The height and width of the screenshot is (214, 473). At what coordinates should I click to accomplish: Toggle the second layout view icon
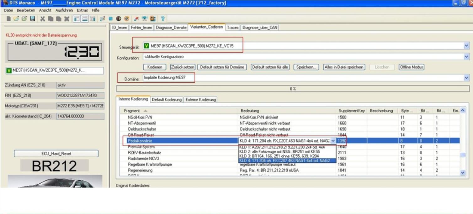85,19
